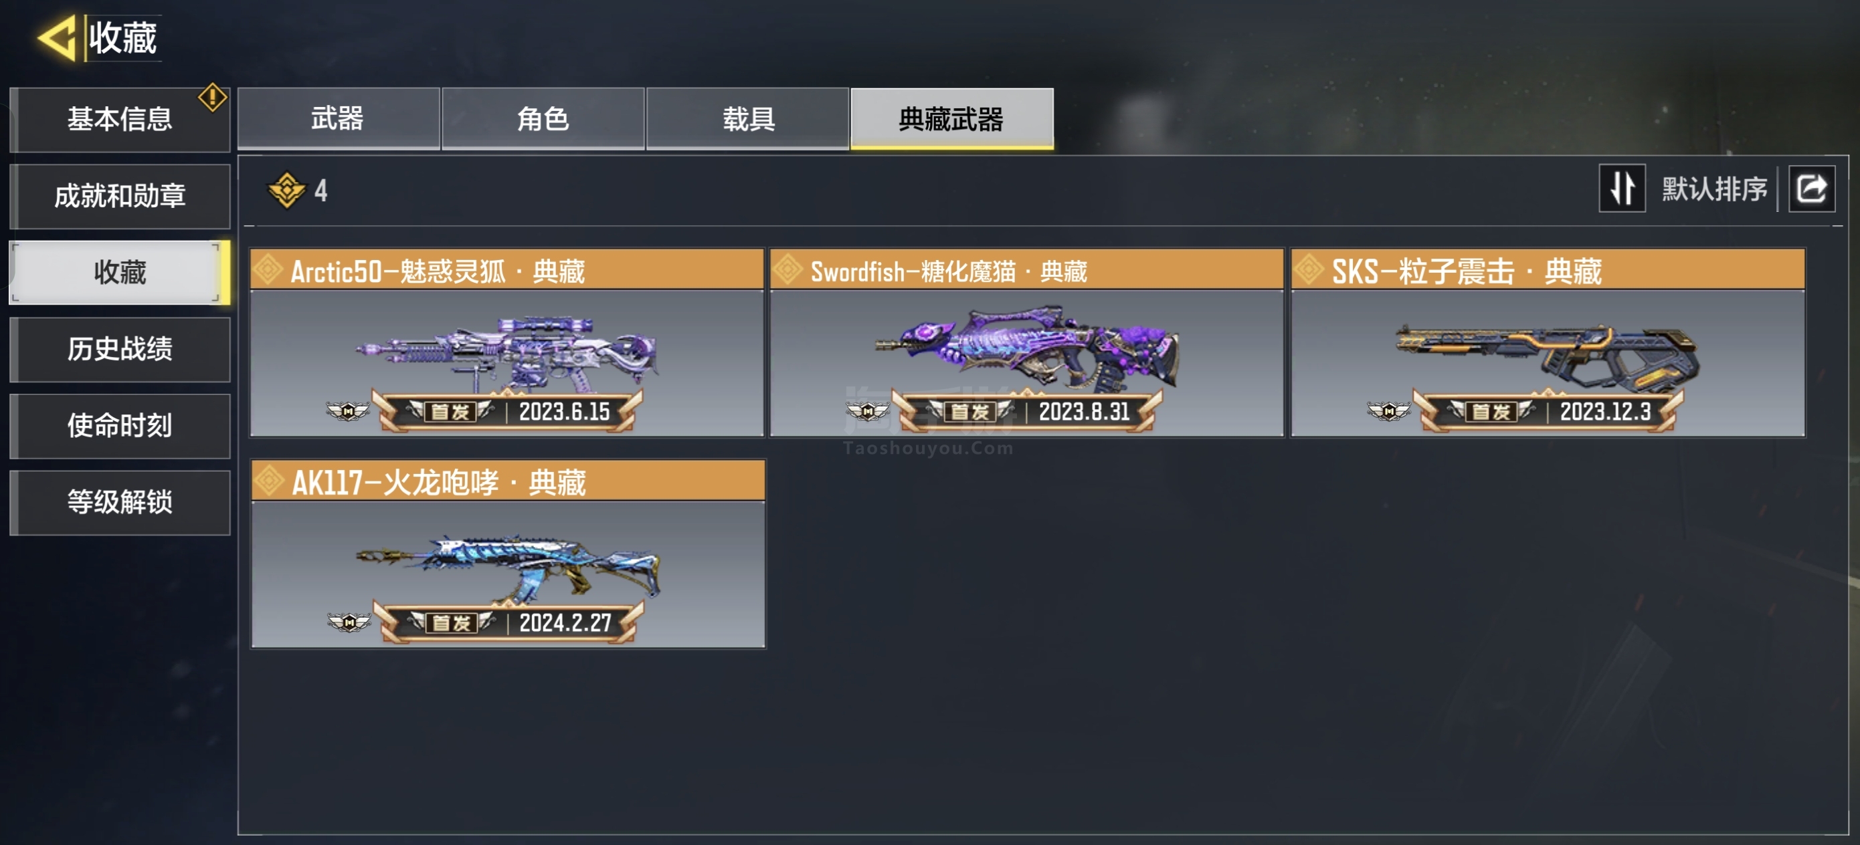
Task: Select the 典藏武器 tab
Action: [x=951, y=119]
